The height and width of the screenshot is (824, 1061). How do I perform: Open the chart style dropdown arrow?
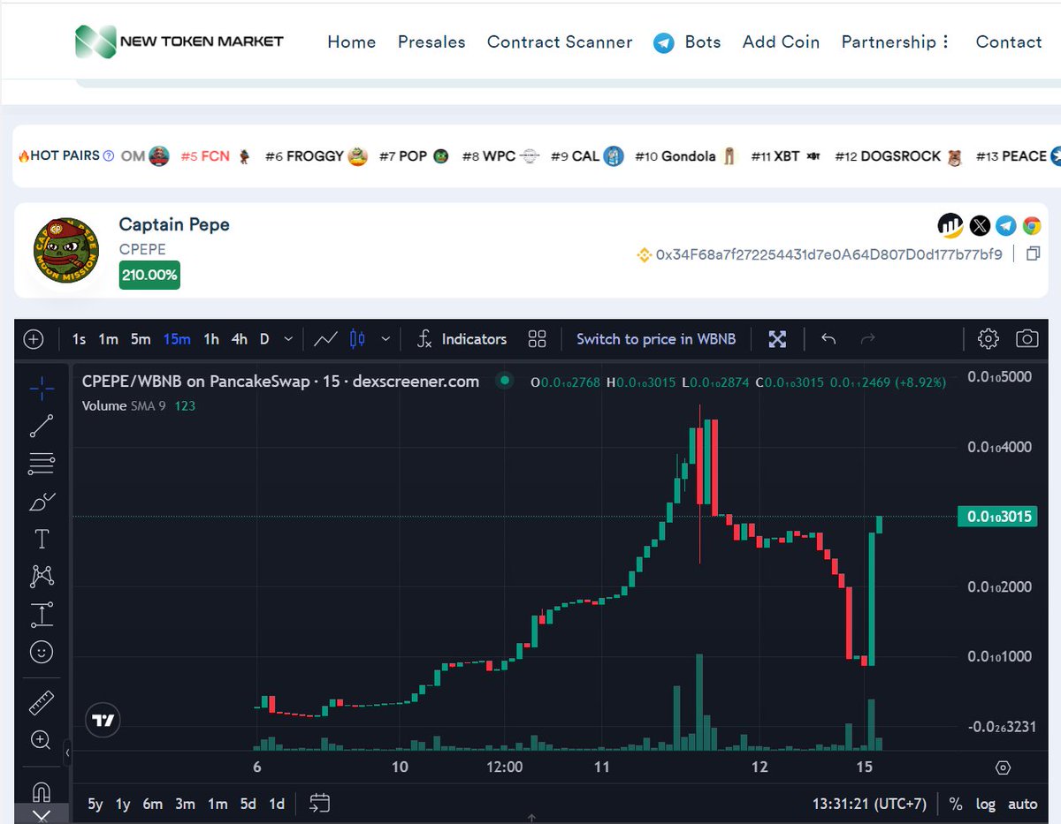pyautogui.click(x=385, y=339)
